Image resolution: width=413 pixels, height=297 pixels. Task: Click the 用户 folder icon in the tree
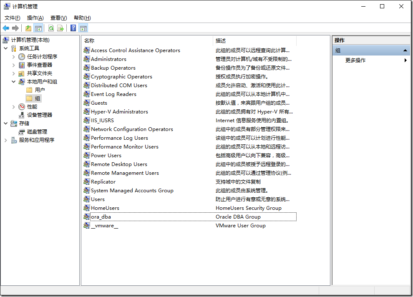tap(30, 90)
